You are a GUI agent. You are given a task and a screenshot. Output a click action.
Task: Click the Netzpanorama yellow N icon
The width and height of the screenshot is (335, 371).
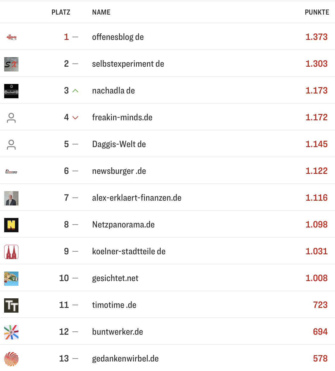click(x=11, y=225)
